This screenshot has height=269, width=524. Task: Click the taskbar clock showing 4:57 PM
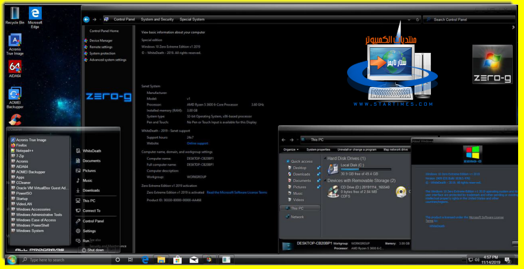pos(491,259)
